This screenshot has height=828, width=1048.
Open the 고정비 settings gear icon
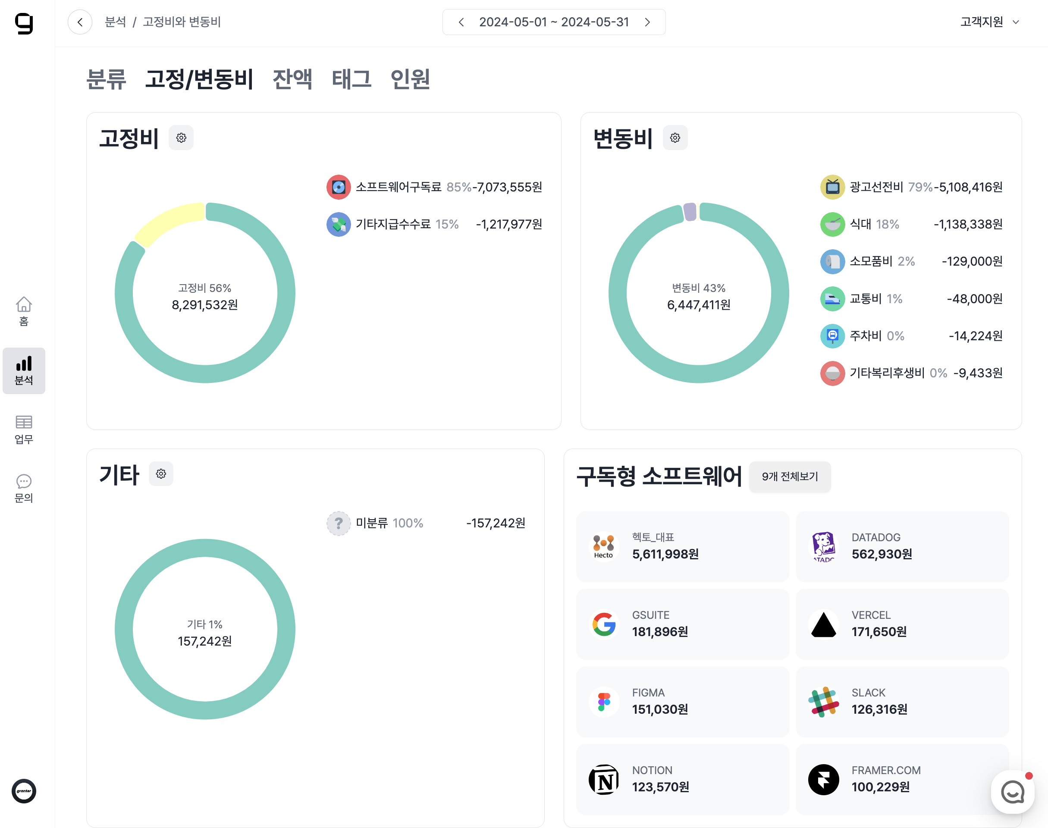coord(181,138)
